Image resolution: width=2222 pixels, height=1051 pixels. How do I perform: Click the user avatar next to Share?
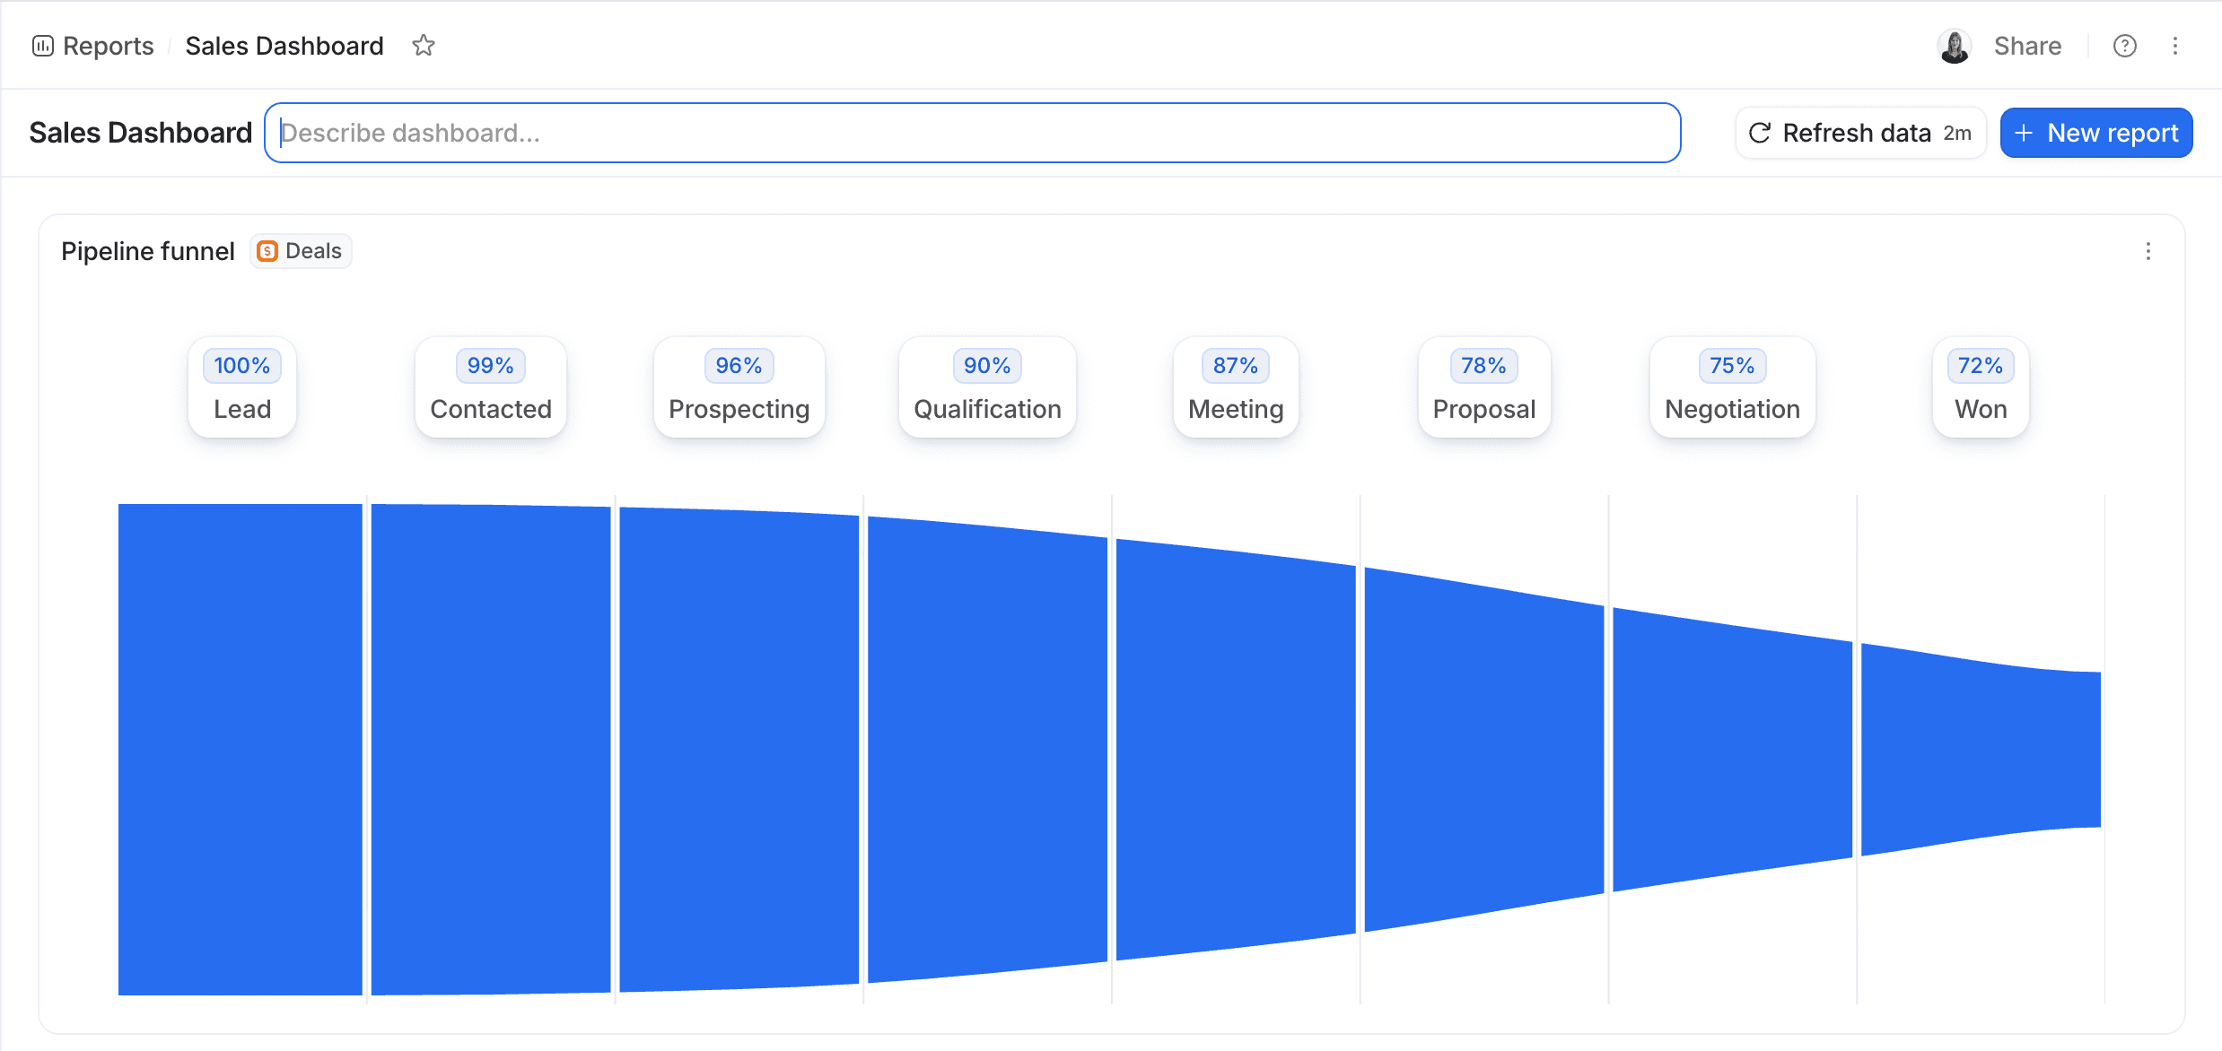[x=1955, y=45]
